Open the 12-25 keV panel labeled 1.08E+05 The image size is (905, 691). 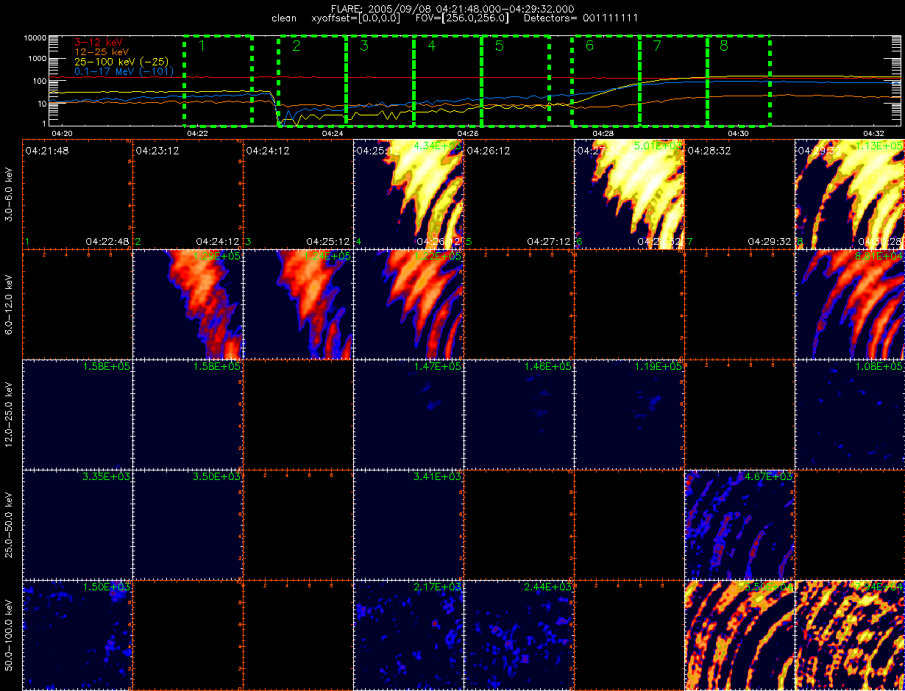click(x=850, y=414)
